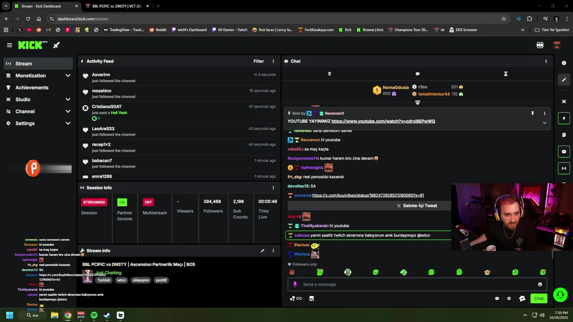This screenshot has height=322, width=573.
Task: Click the aileyayını tag in Stream info
Action: [141, 280]
